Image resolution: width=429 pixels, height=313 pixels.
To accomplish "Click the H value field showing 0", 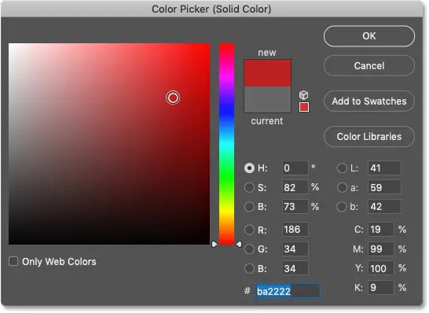I will [295, 168].
